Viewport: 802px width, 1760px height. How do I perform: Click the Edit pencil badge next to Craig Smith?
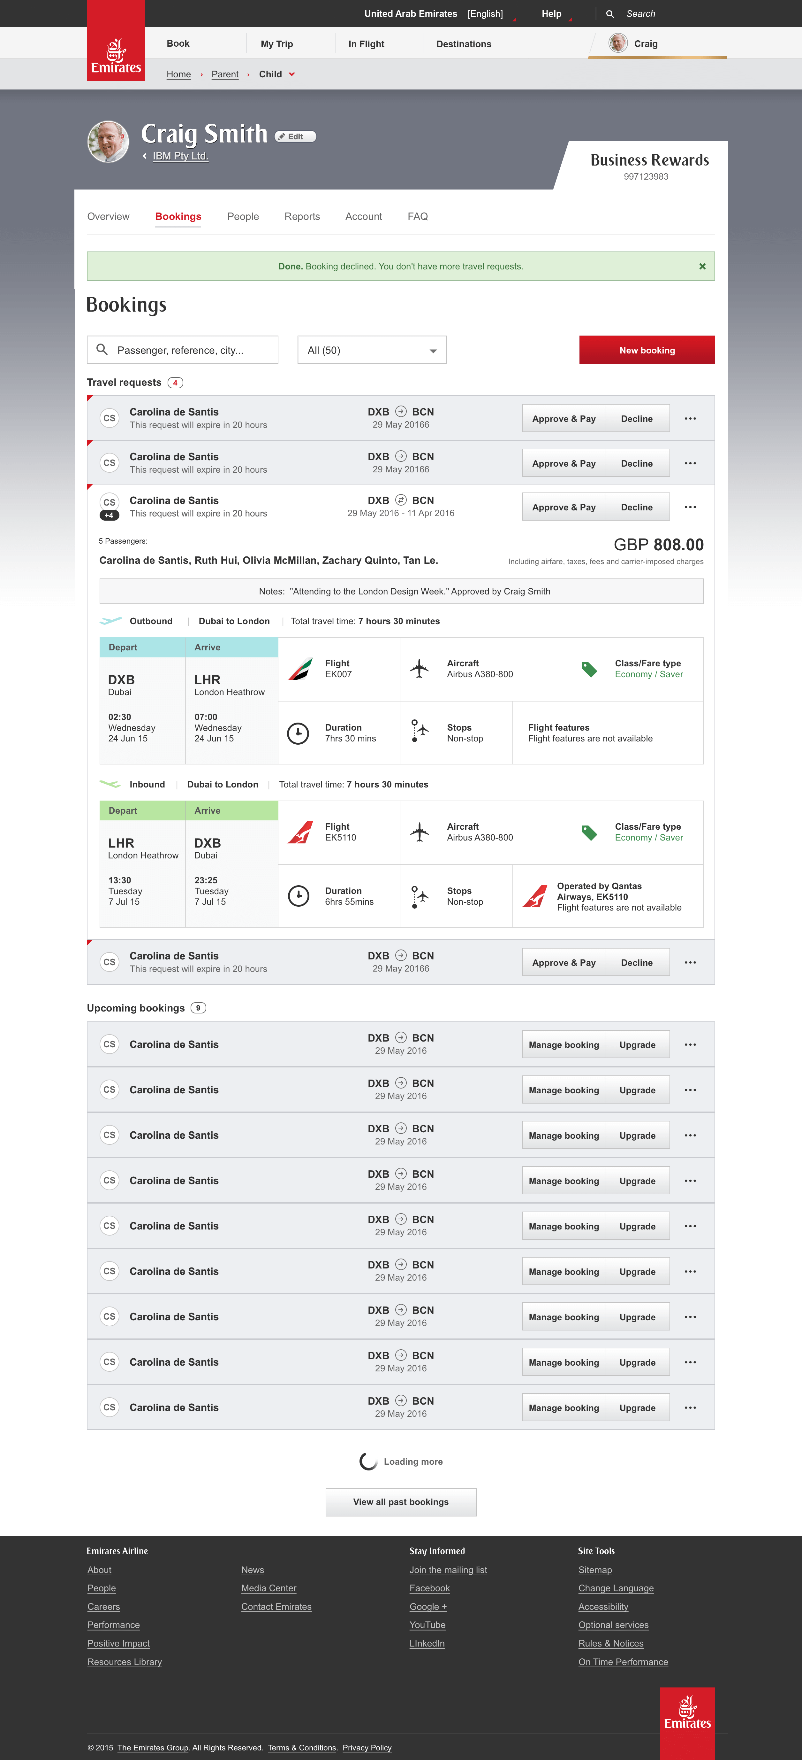tap(296, 137)
